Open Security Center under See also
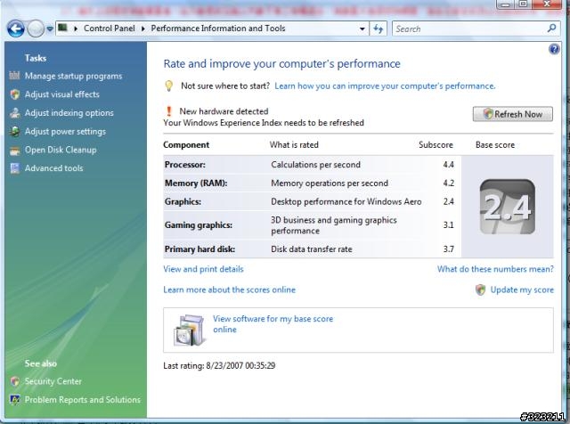Viewport: 570px width, 424px height. pyautogui.click(x=53, y=381)
